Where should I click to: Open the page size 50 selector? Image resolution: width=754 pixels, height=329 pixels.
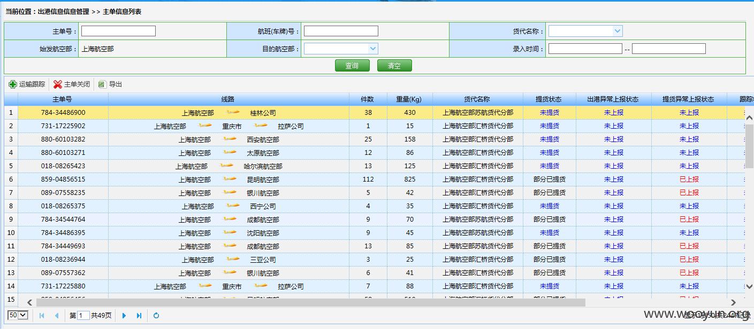click(18, 315)
